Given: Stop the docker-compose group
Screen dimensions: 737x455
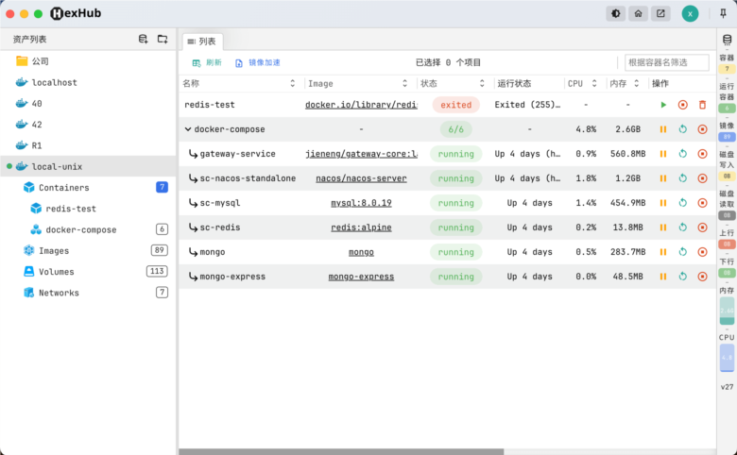Looking at the screenshot, I should tap(702, 129).
